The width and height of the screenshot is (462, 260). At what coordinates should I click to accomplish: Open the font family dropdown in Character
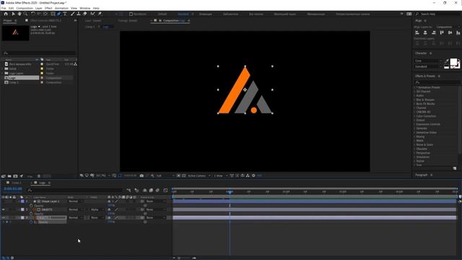[x=428, y=61]
